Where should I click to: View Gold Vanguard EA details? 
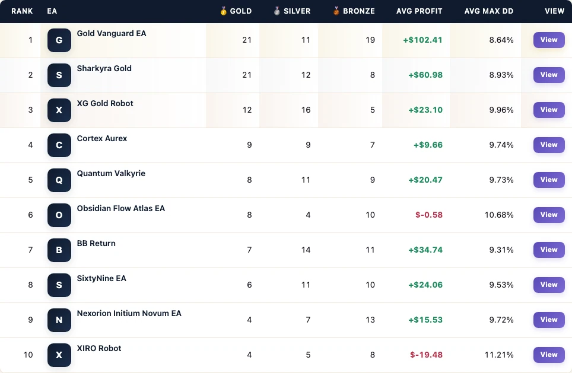point(549,40)
